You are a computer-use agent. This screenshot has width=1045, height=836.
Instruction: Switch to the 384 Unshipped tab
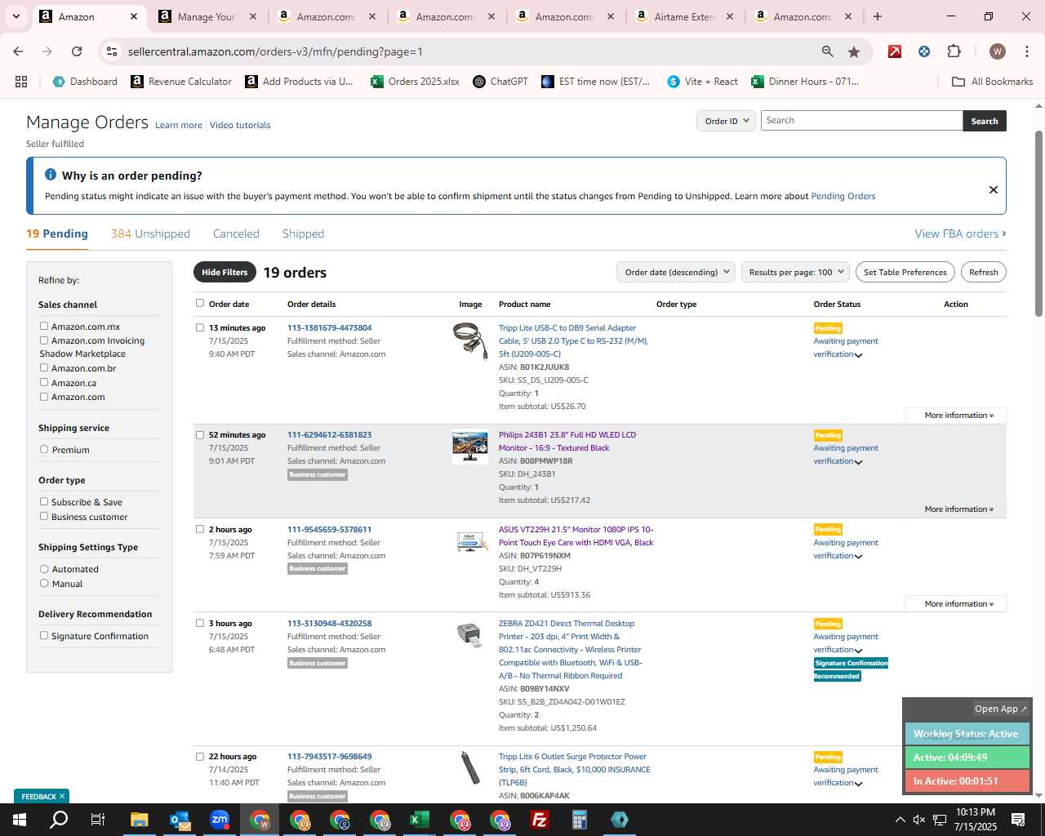pos(150,233)
